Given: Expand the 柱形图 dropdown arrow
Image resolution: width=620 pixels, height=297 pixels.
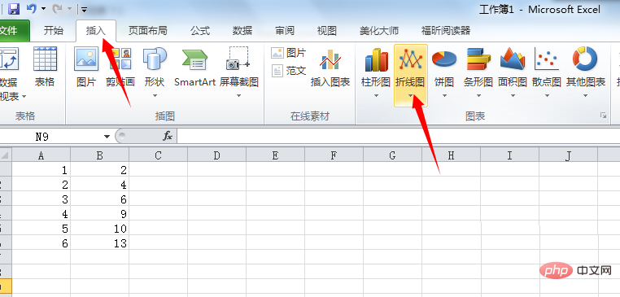Looking at the screenshot, I should coord(376,96).
